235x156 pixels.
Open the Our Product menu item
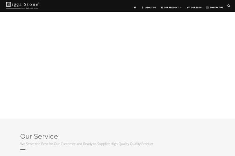click(x=171, y=7)
